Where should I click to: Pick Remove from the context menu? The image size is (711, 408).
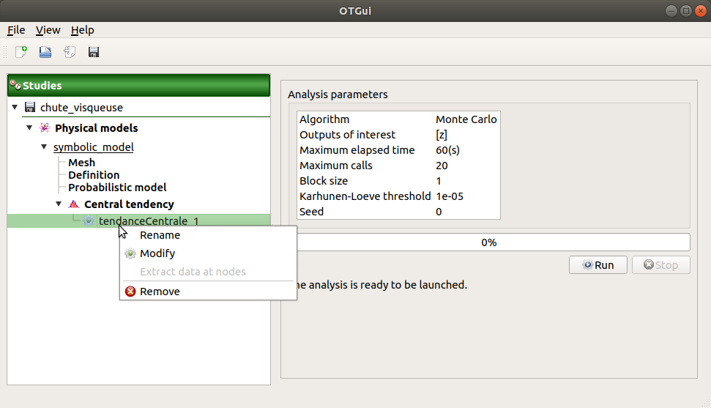coord(160,292)
